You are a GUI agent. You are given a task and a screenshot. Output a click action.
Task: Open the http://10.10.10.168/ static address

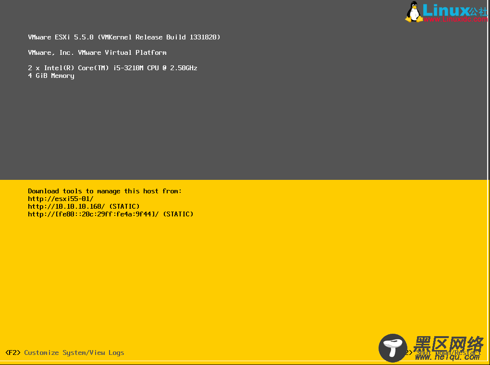pos(84,206)
